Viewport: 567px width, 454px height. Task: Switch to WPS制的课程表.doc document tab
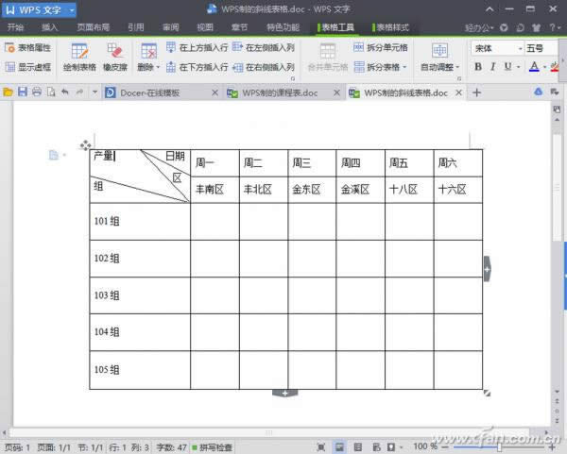click(x=283, y=92)
